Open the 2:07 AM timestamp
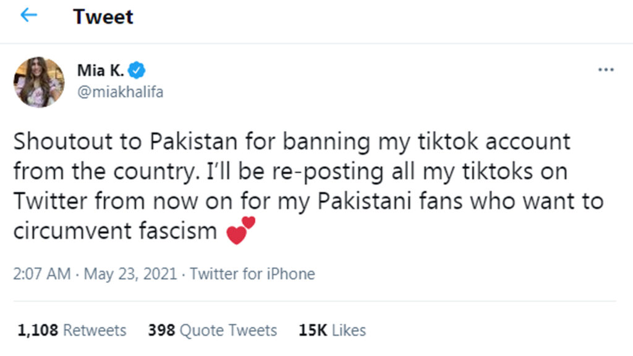The width and height of the screenshot is (633, 356). point(42,274)
